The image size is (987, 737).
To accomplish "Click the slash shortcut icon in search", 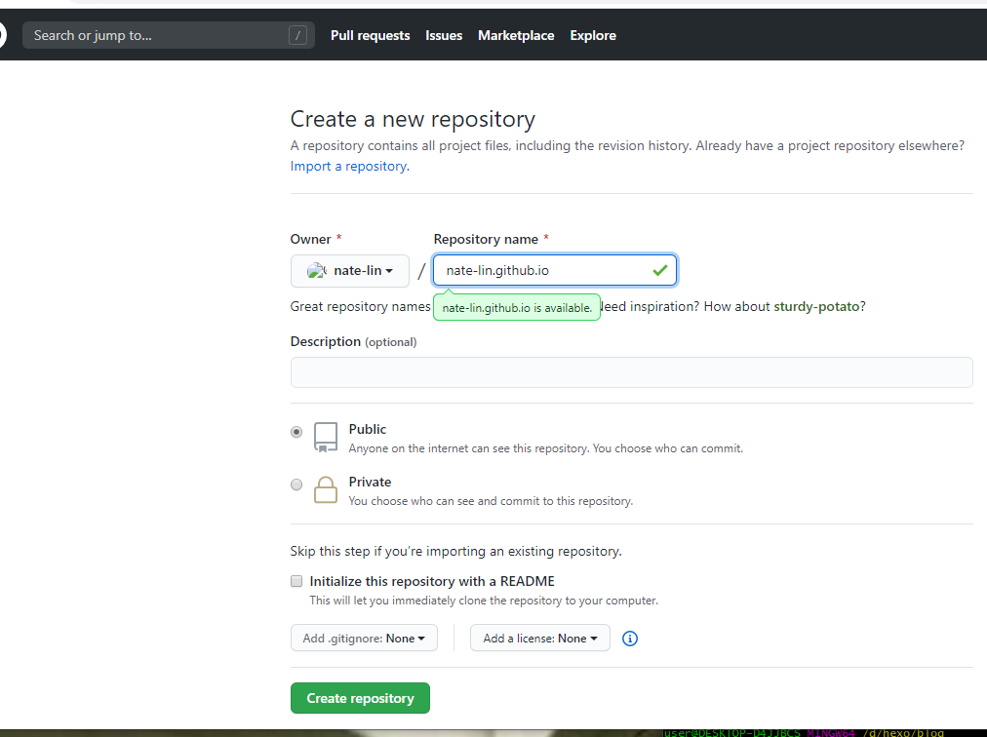I will point(297,35).
